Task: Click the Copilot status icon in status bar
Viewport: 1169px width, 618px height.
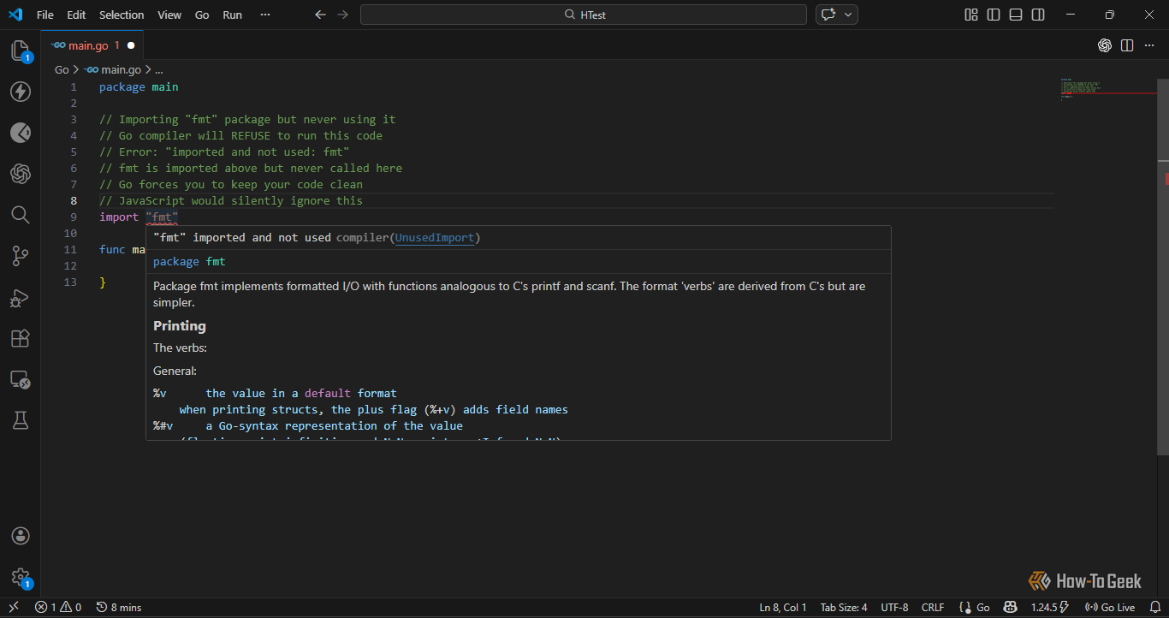Action: pos(1010,608)
